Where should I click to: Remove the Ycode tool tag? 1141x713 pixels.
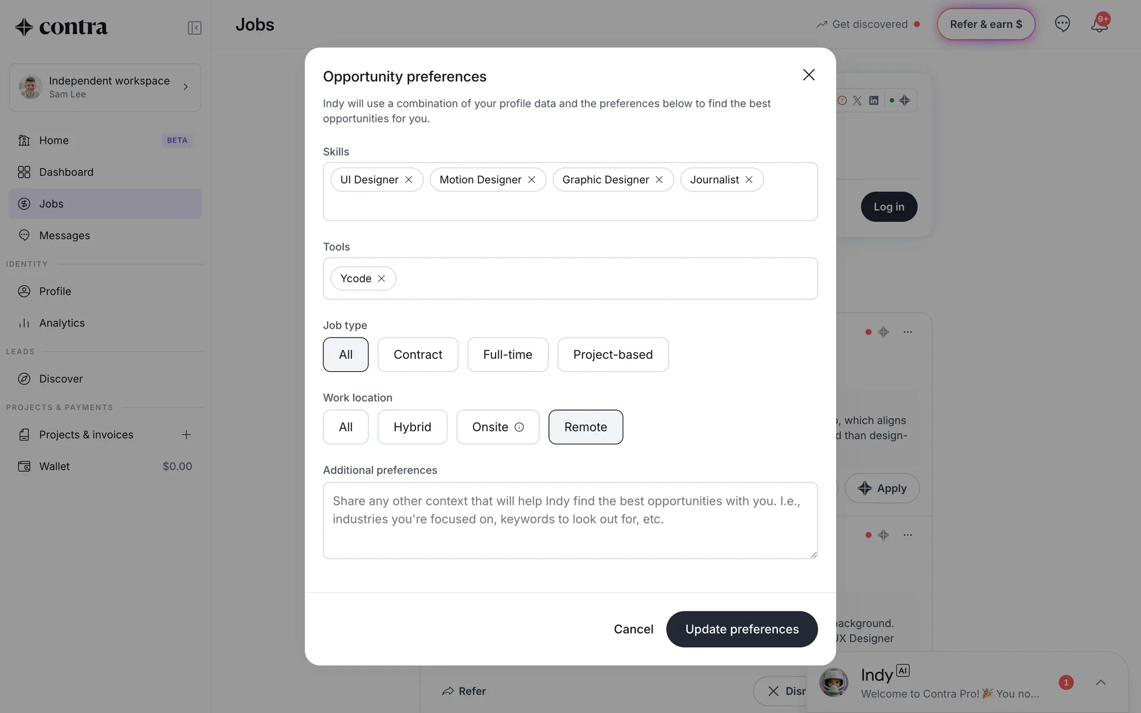[382, 279]
